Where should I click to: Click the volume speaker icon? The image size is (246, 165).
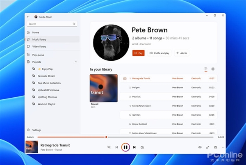click(200, 147)
